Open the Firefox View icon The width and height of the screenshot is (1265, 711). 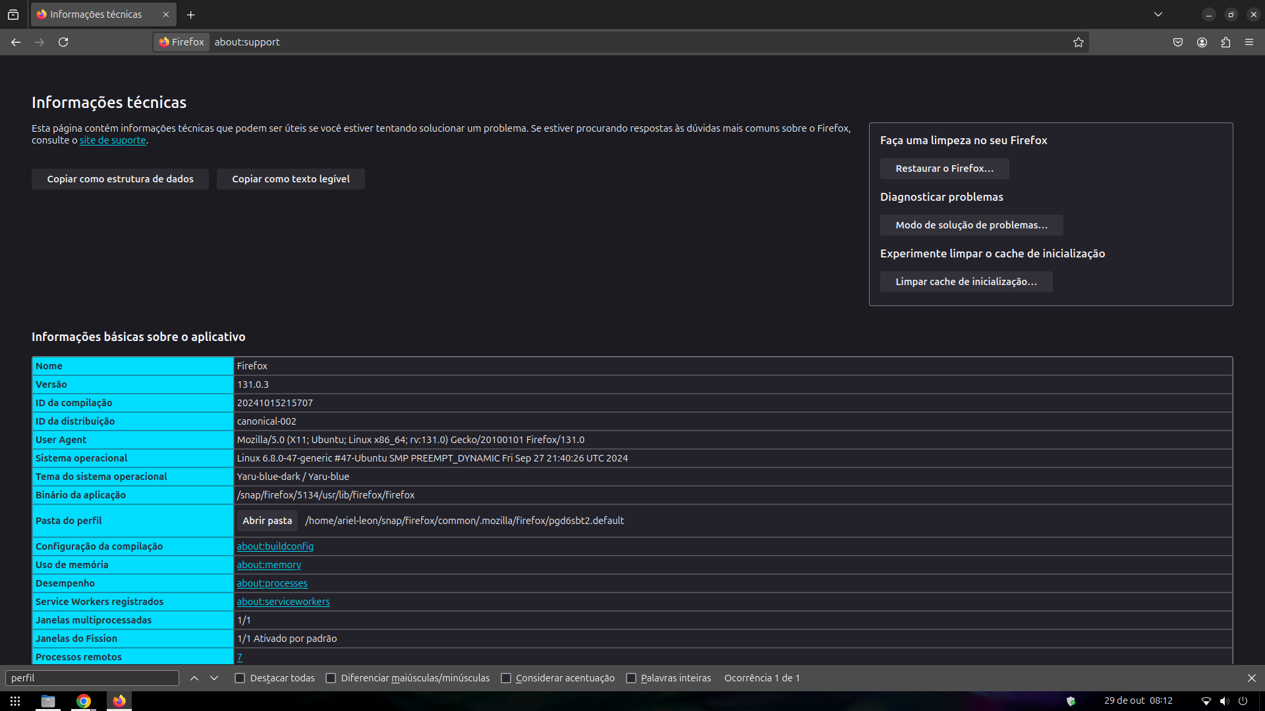13,14
